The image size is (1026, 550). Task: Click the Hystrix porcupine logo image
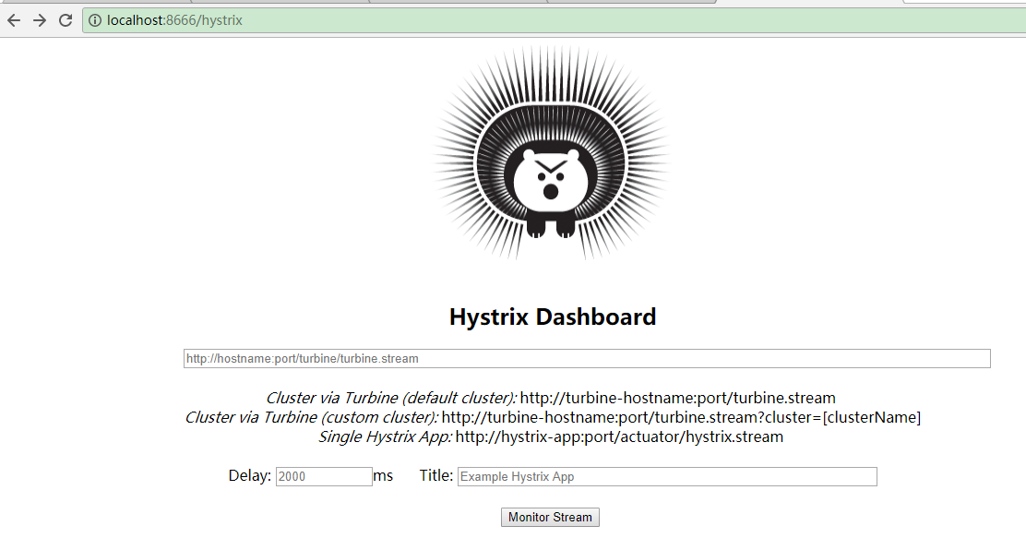click(x=551, y=152)
